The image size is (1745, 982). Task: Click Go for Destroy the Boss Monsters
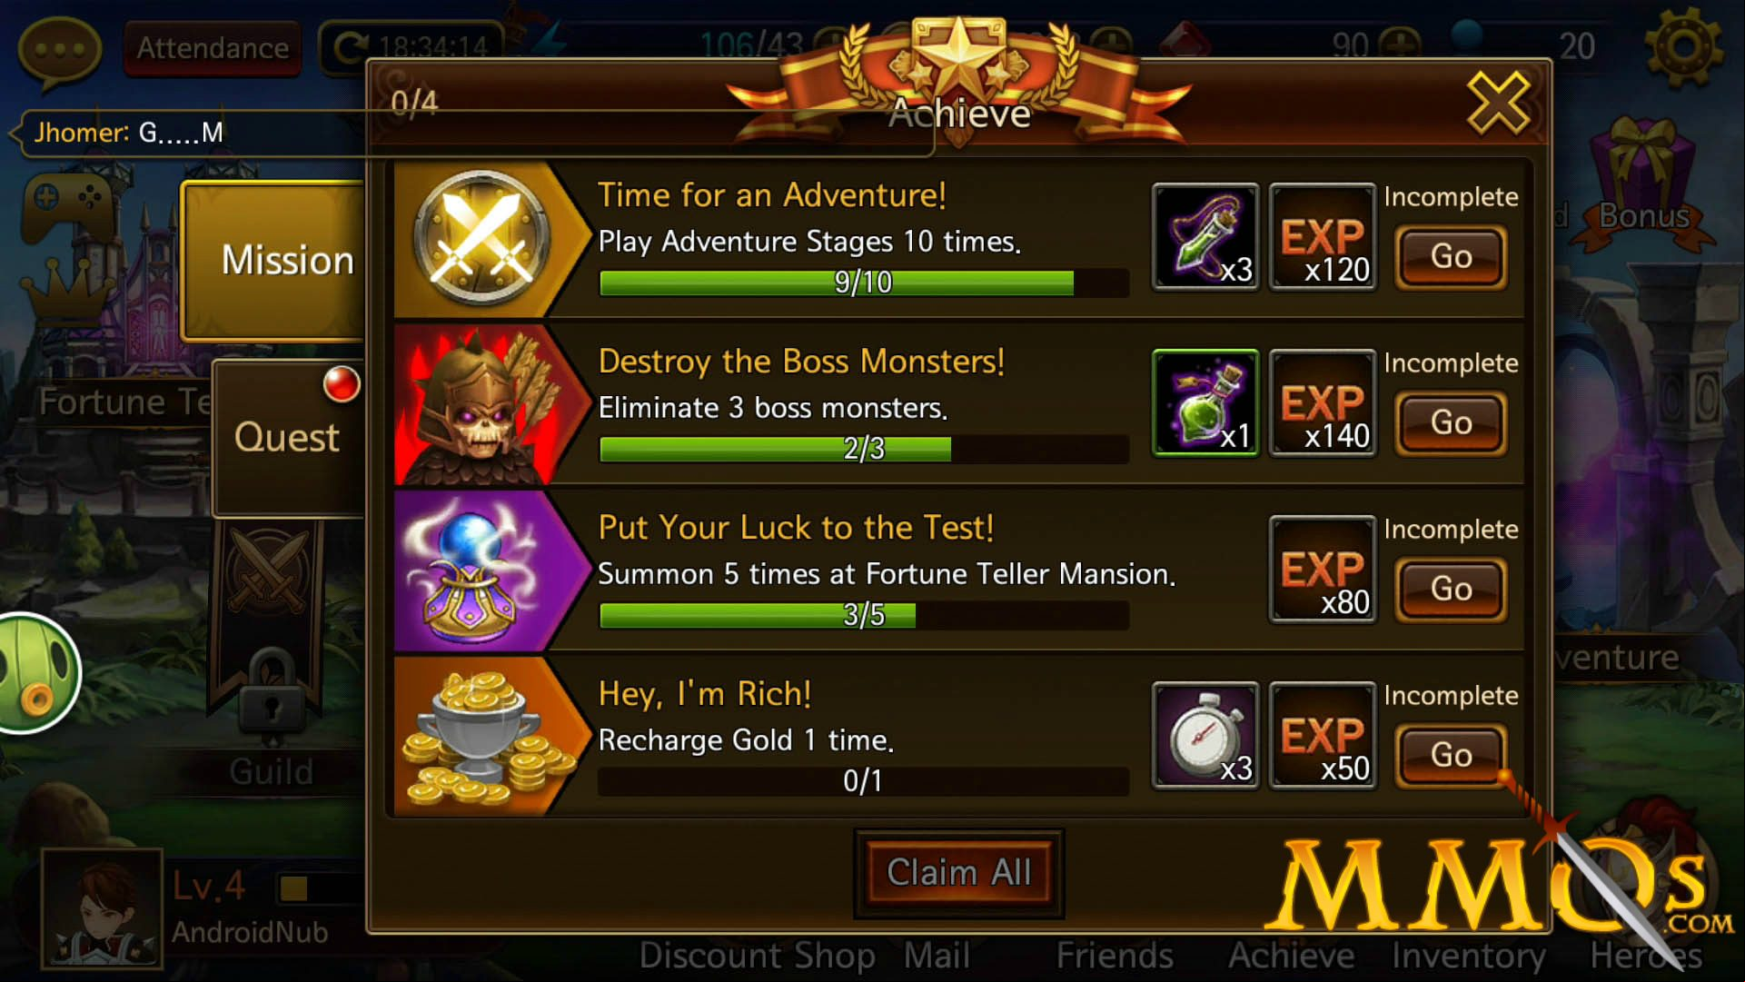[x=1451, y=423]
